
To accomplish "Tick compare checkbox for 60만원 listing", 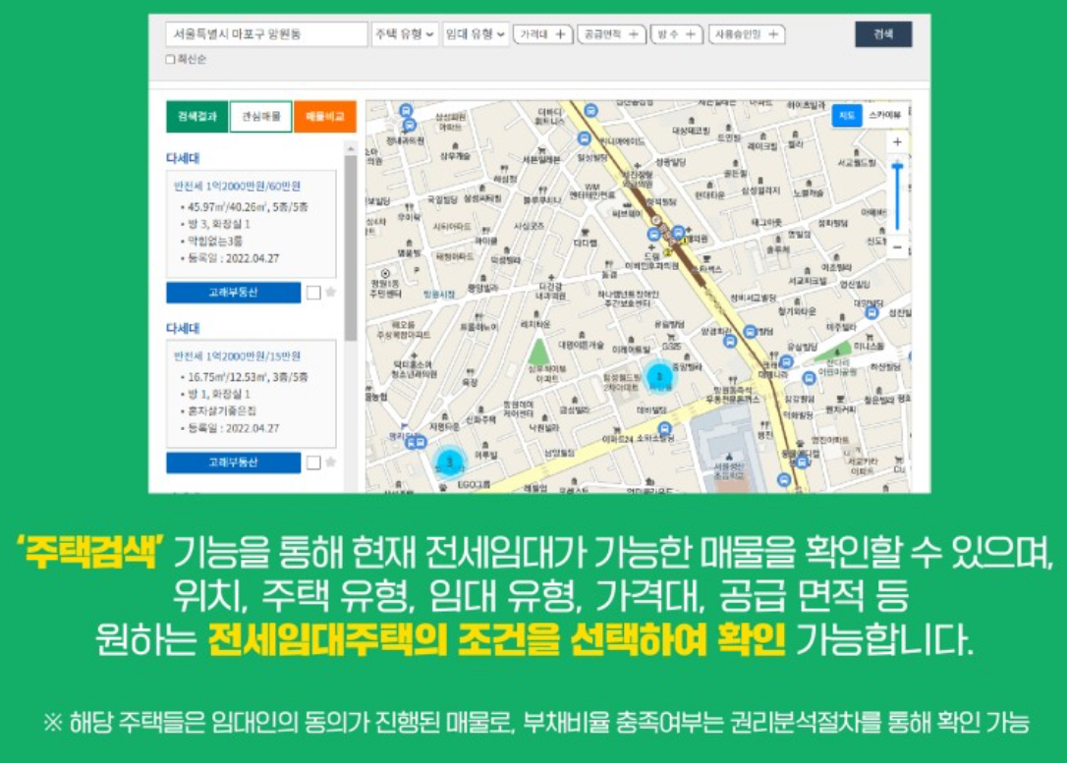I will coord(313,293).
